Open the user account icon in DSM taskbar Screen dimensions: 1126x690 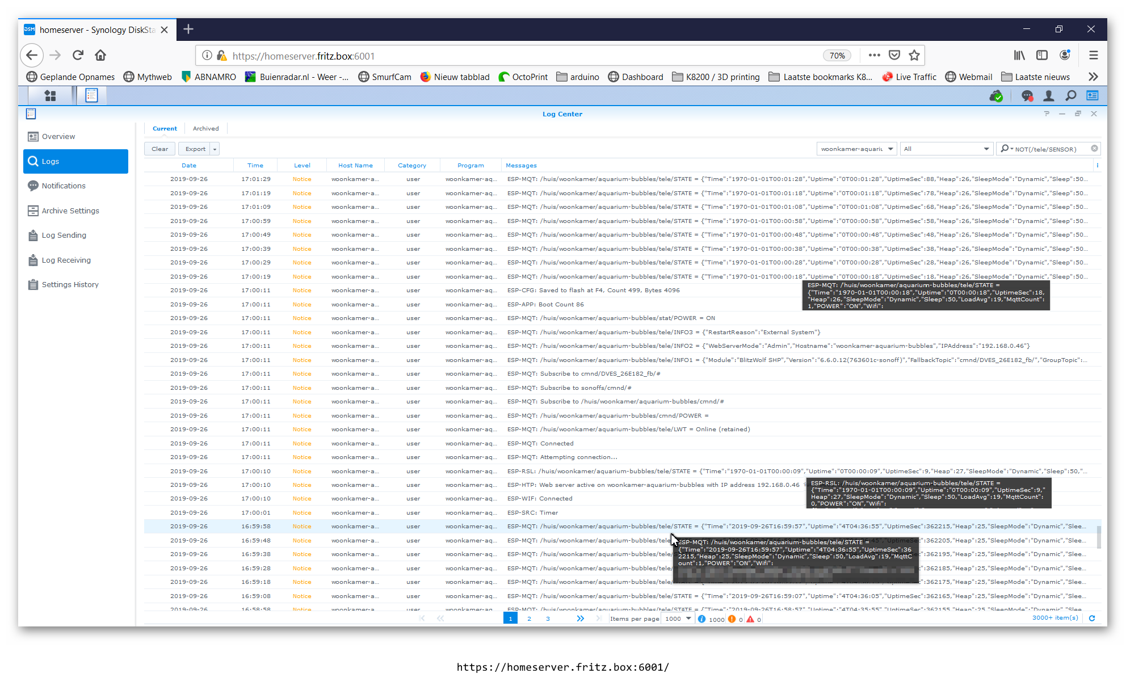pyautogui.click(x=1048, y=95)
